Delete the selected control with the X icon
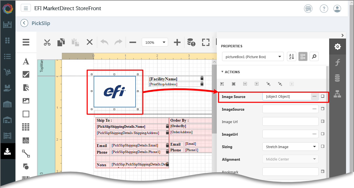This screenshot has width=354, height=188. pyautogui.click(x=89, y=42)
